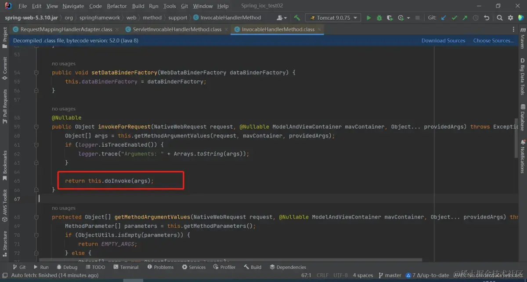Show the Notifications side panel

click(523, 157)
